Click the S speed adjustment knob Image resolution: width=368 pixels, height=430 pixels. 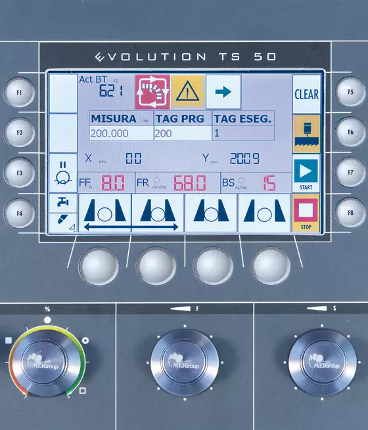click(323, 362)
